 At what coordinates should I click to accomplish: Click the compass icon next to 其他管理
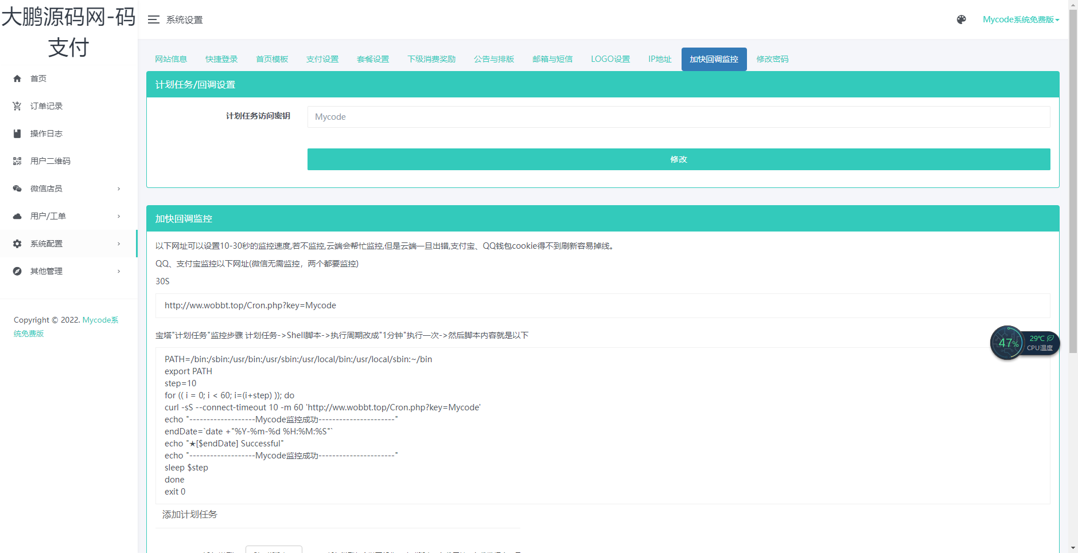(17, 271)
